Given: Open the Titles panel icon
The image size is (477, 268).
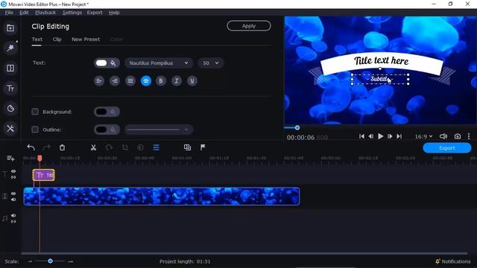Looking at the screenshot, I should [10, 89].
